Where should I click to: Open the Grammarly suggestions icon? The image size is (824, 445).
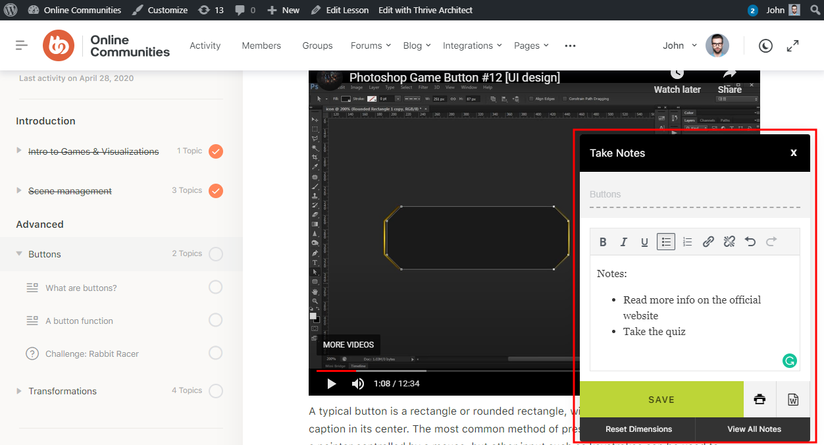789,361
